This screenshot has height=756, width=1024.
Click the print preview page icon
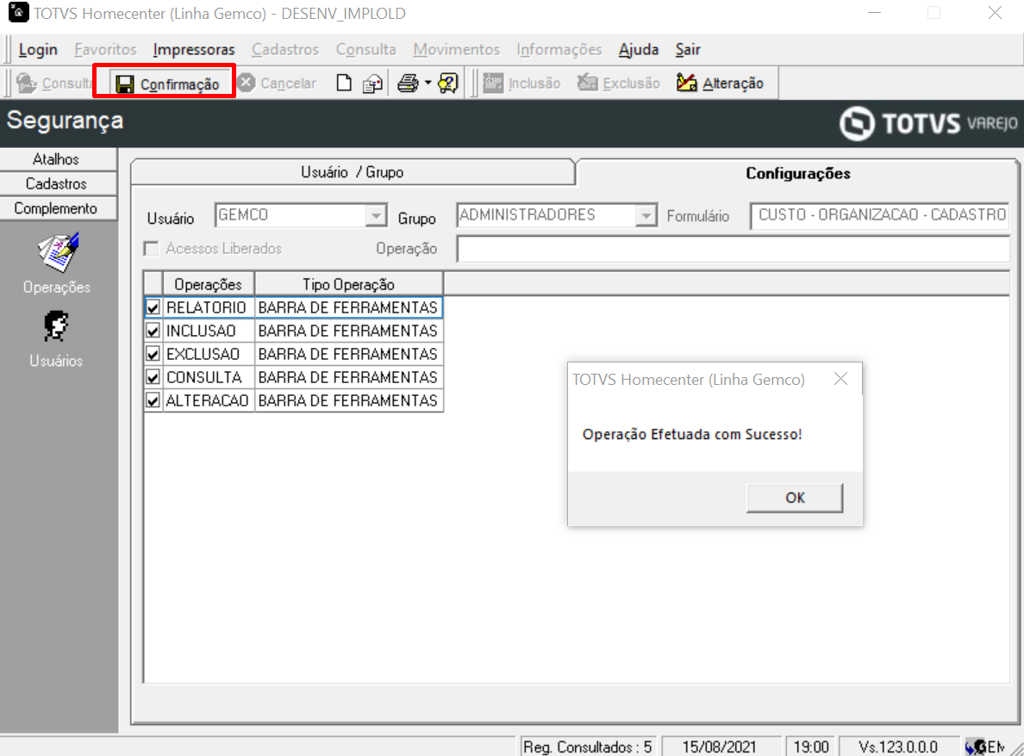click(x=373, y=84)
